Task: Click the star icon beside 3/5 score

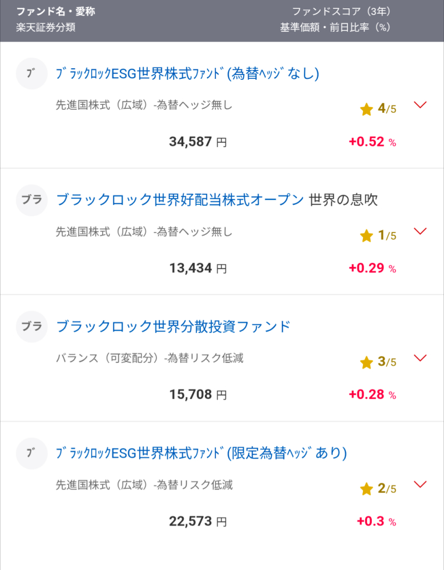Action: (366, 362)
